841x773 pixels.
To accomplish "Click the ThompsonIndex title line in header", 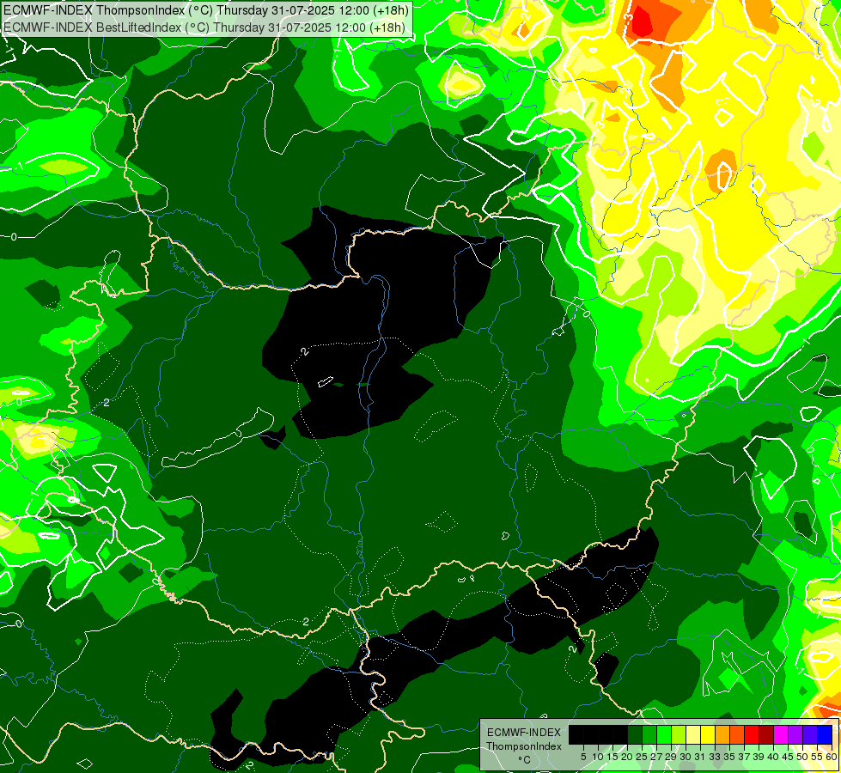I will pyautogui.click(x=205, y=10).
